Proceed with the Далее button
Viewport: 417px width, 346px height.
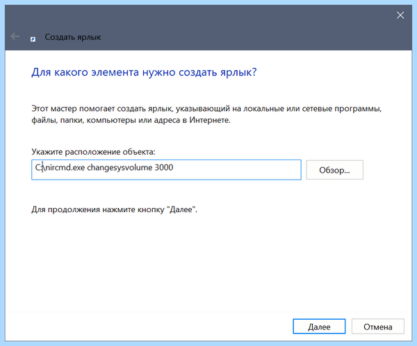click(319, 327)
